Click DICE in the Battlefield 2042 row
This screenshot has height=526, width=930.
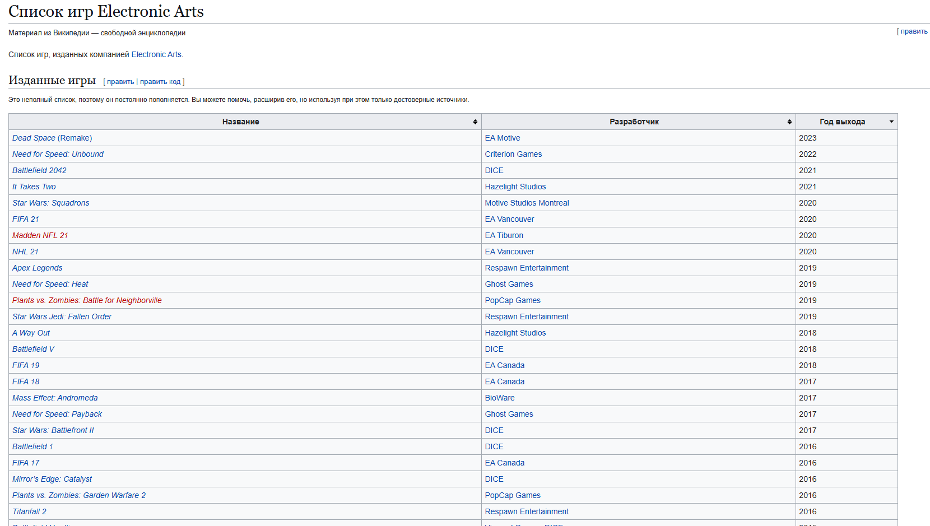[494, 170]
